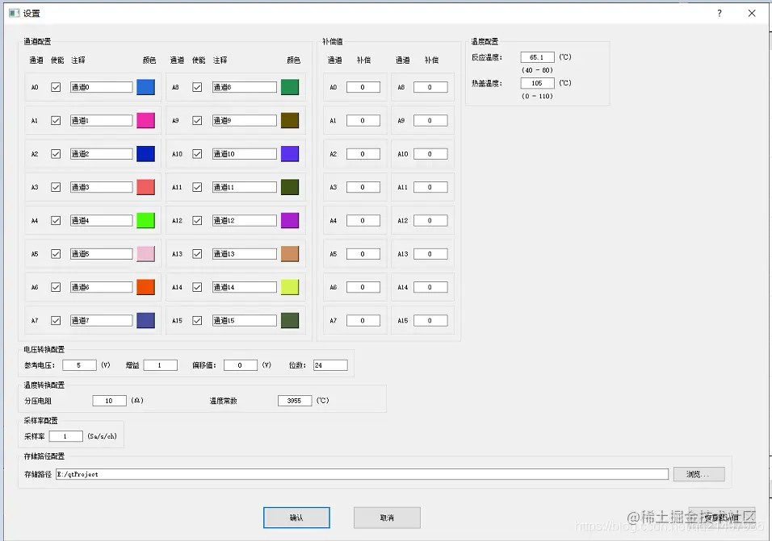
Task: Open the color swatch for 通道0
Action: 146,87
